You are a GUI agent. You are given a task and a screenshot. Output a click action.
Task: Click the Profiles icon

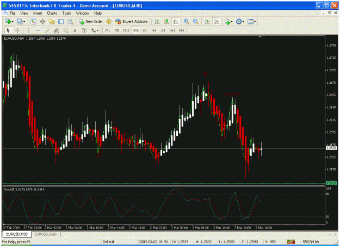coord(20,21)
